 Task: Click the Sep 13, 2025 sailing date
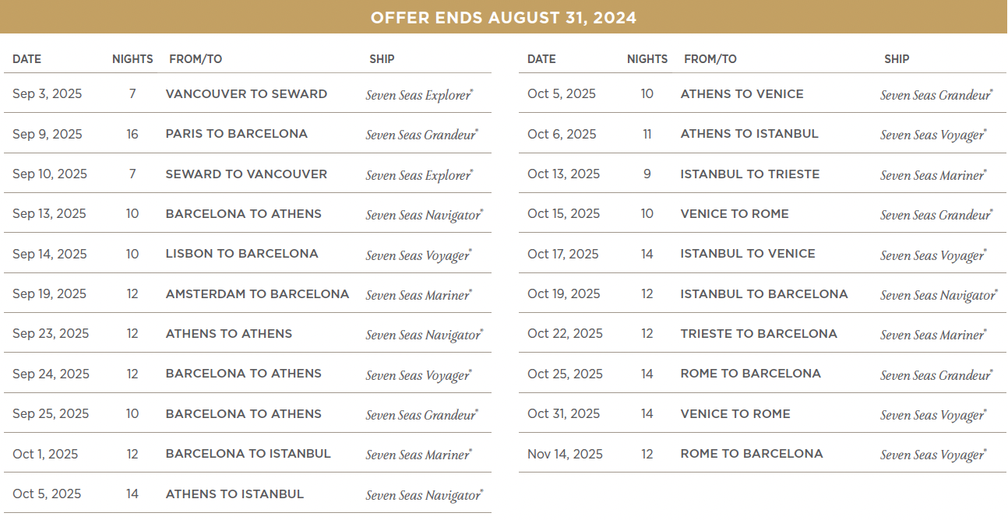pyautogui.click(x=48, y=214)
